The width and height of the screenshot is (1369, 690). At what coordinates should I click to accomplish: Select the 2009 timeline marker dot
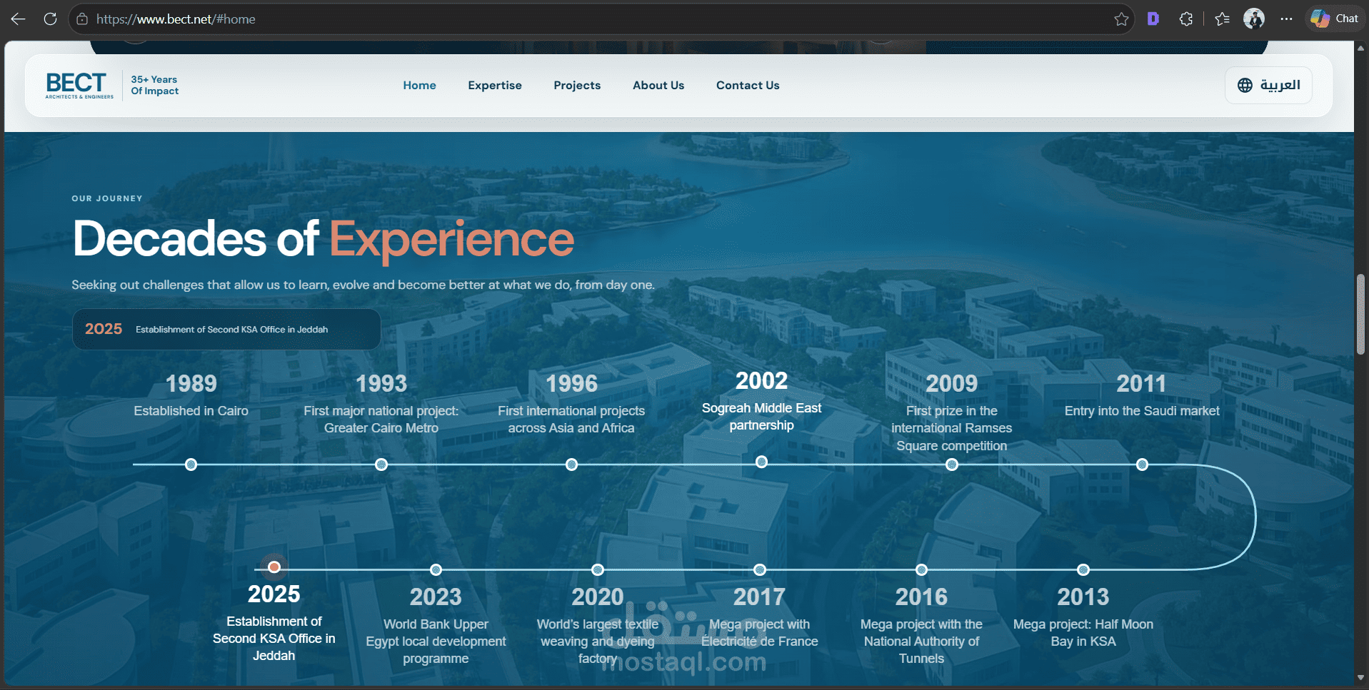pos(952,465)
